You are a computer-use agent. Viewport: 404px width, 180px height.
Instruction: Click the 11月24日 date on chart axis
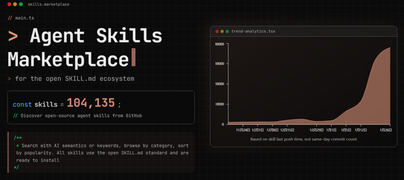click(243, 130)
